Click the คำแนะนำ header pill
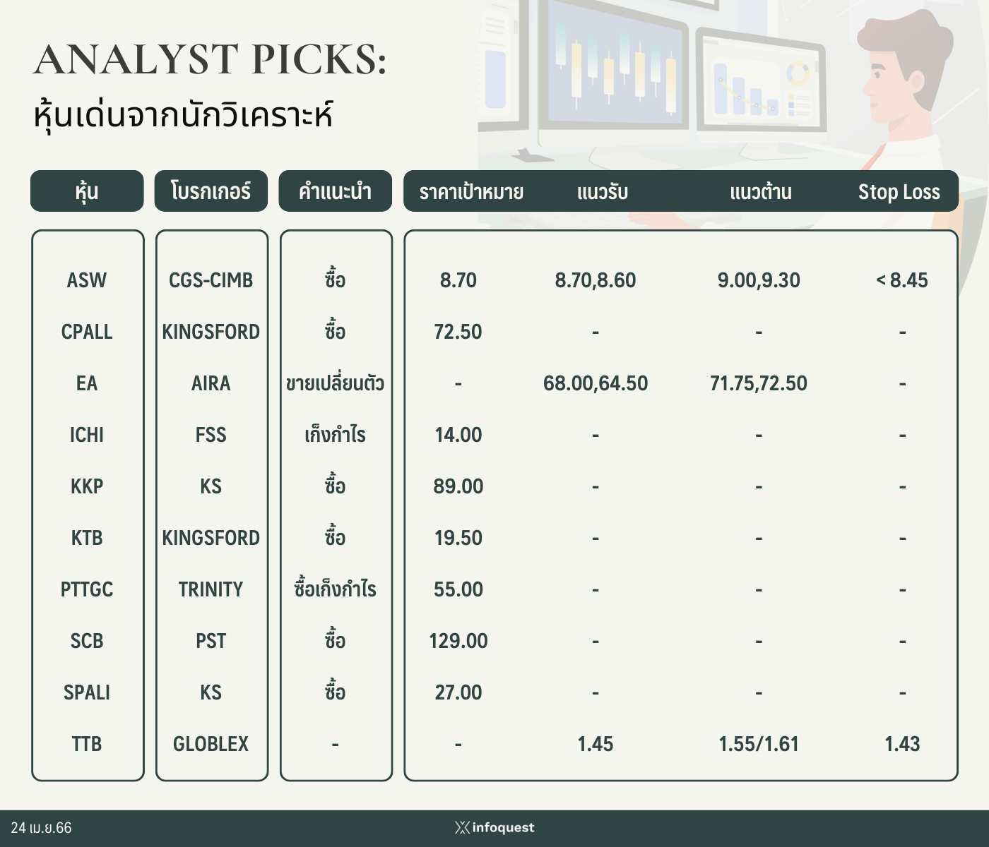This screenshot has width=989, height=847. [335, 191]
